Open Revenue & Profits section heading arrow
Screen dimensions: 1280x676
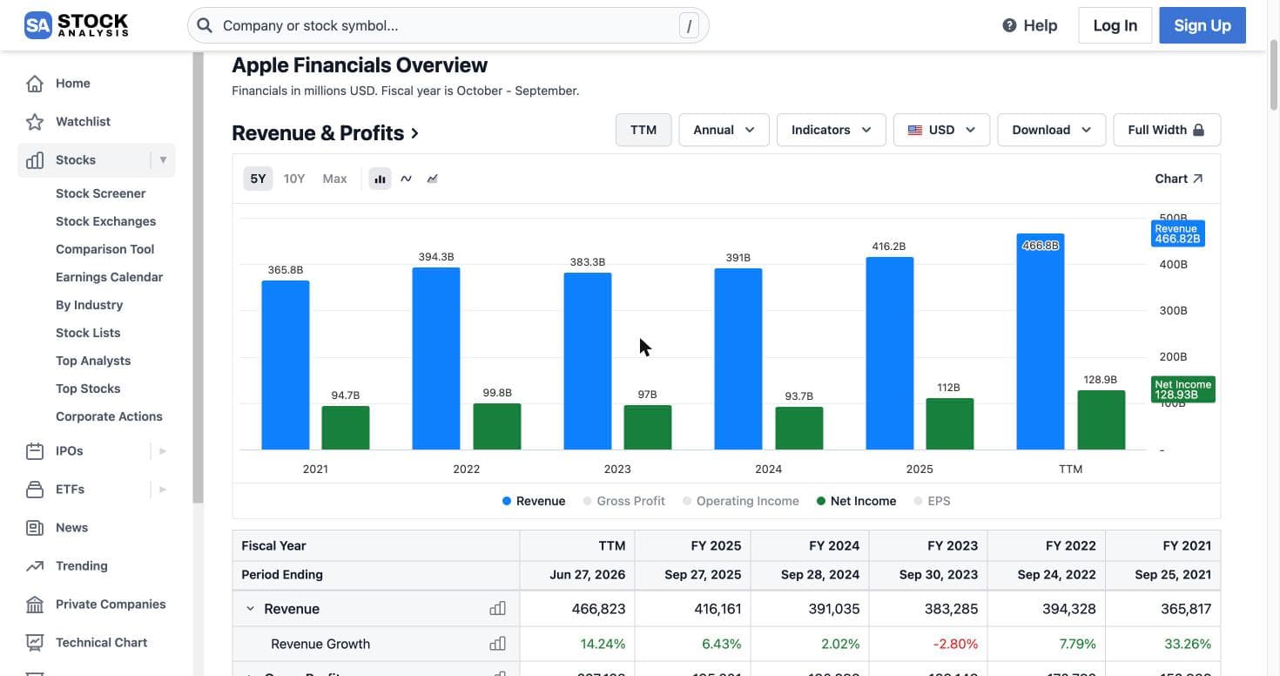(x=415, y=133)
